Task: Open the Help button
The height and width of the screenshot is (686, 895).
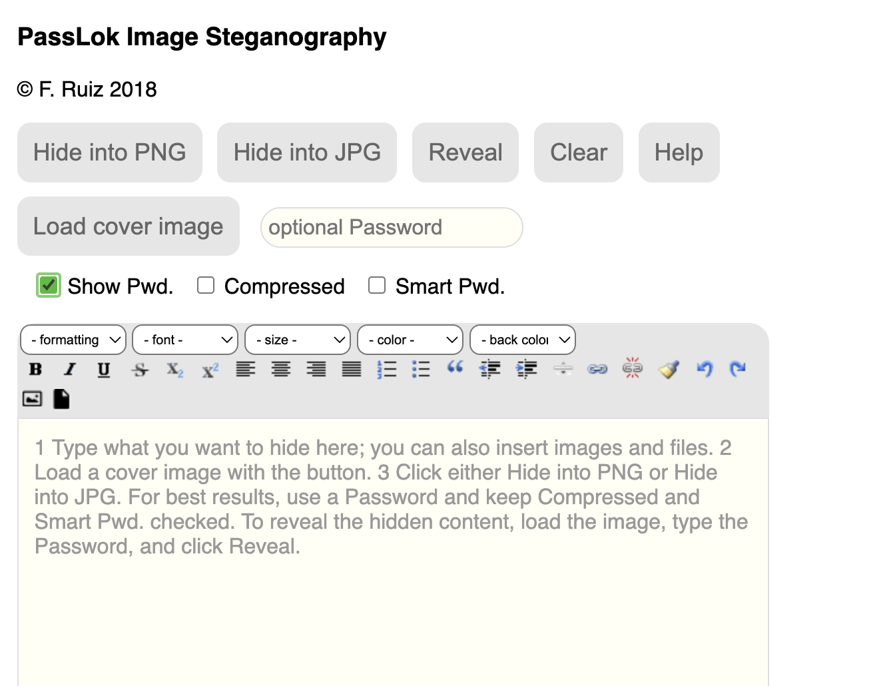Action: 679,153
